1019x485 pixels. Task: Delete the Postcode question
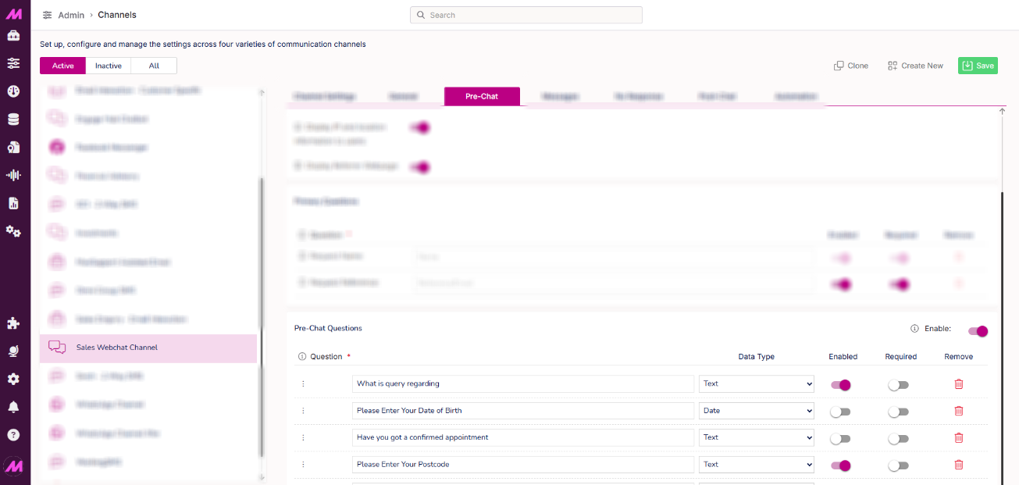[959, 465]
